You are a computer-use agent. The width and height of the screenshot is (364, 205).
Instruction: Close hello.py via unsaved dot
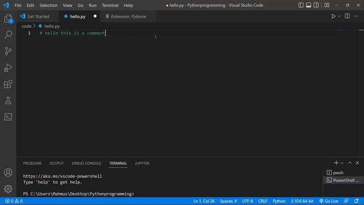coord(95,17)
